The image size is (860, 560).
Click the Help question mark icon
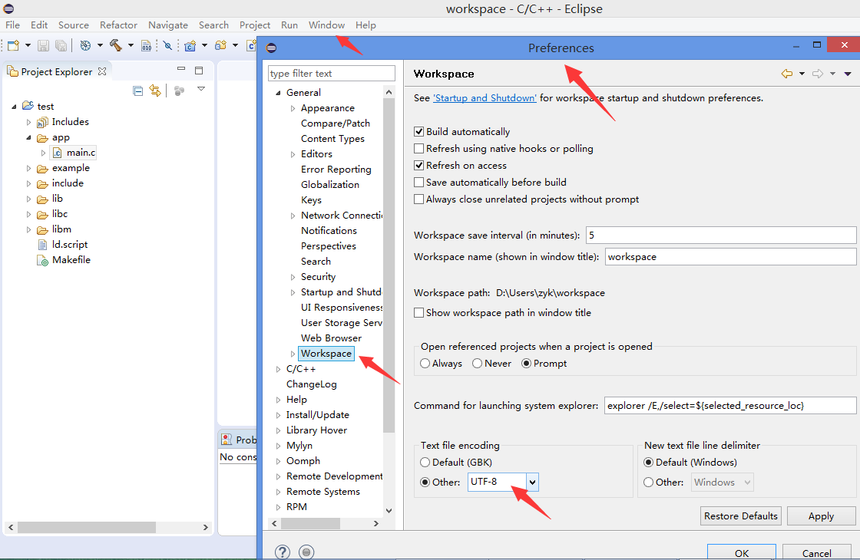[x=282, y=552]
